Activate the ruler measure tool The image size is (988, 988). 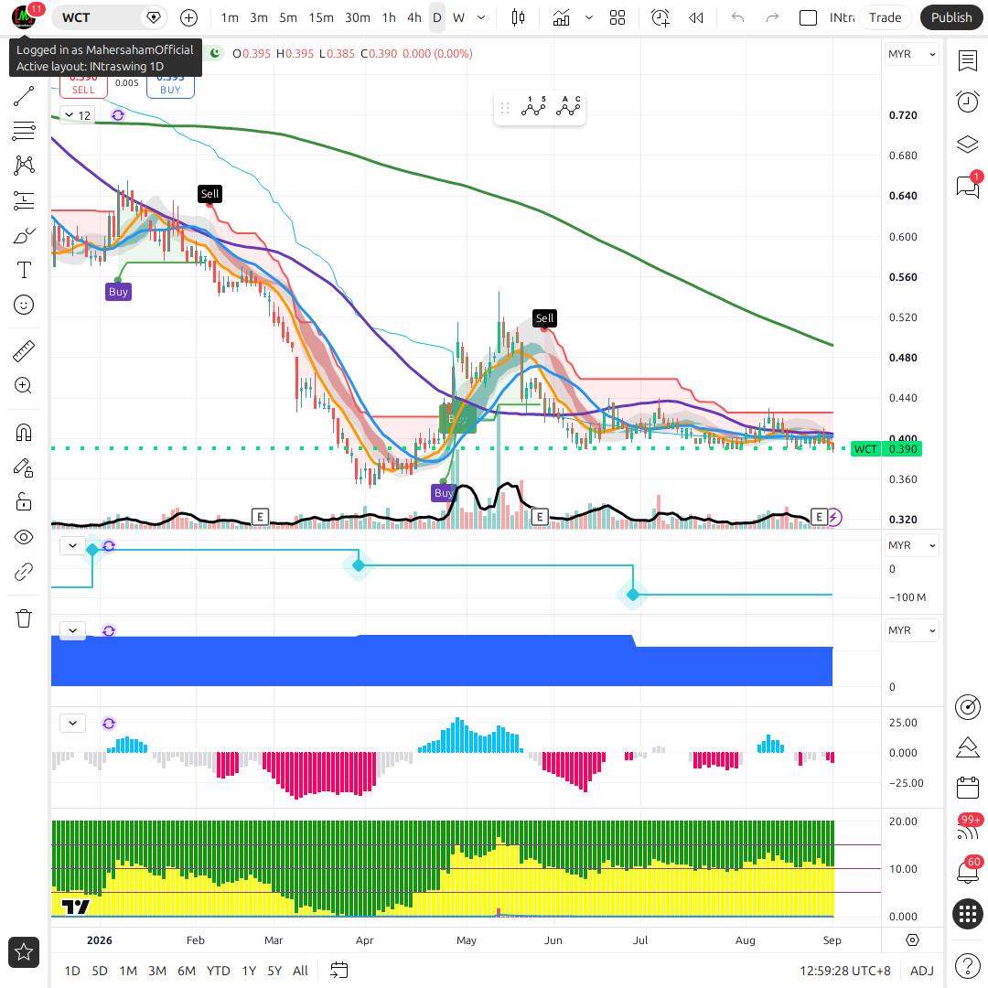coord(24,351)
